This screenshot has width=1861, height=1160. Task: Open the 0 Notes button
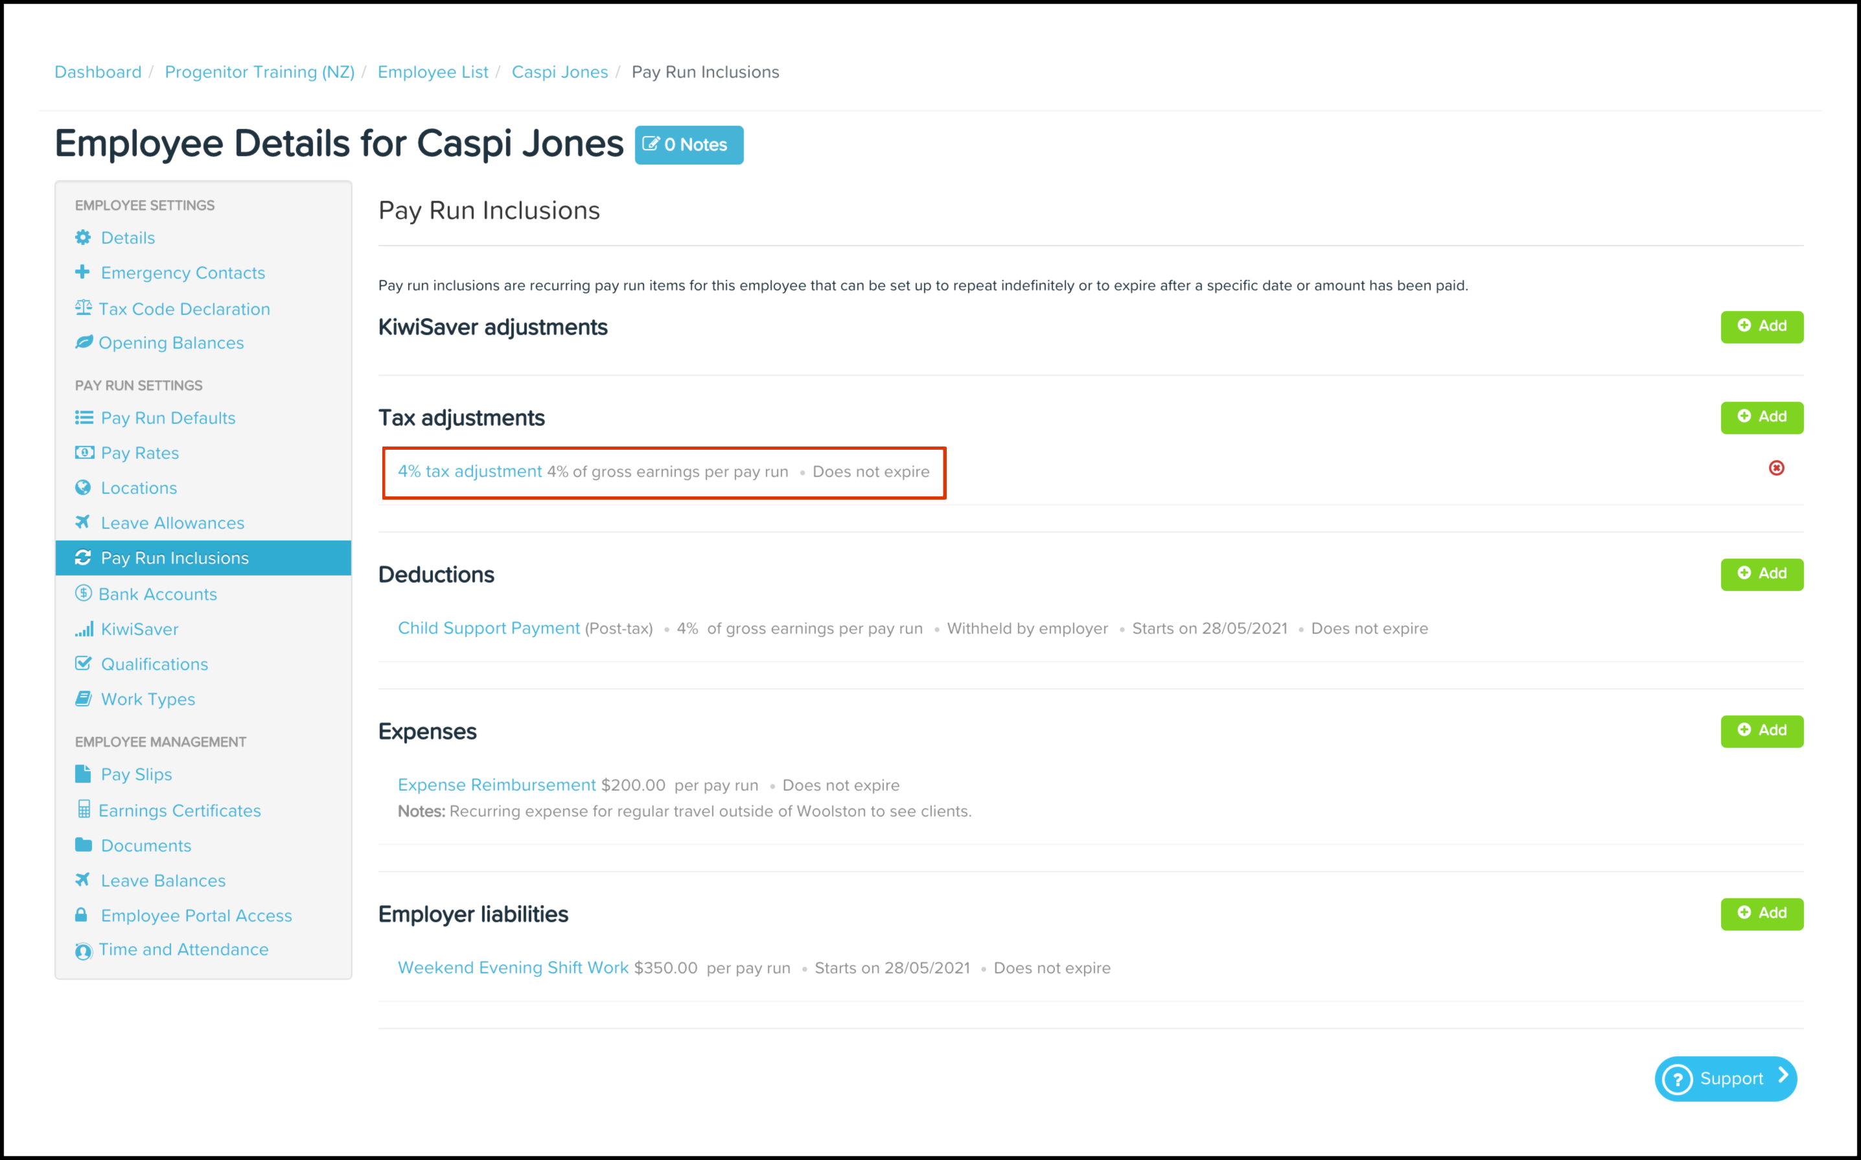688,145
